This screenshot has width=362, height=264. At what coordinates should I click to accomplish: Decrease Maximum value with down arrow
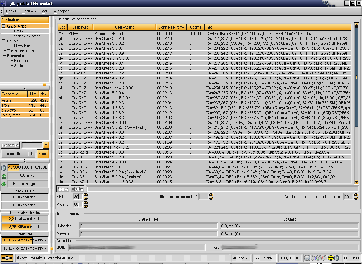[86, 206]
